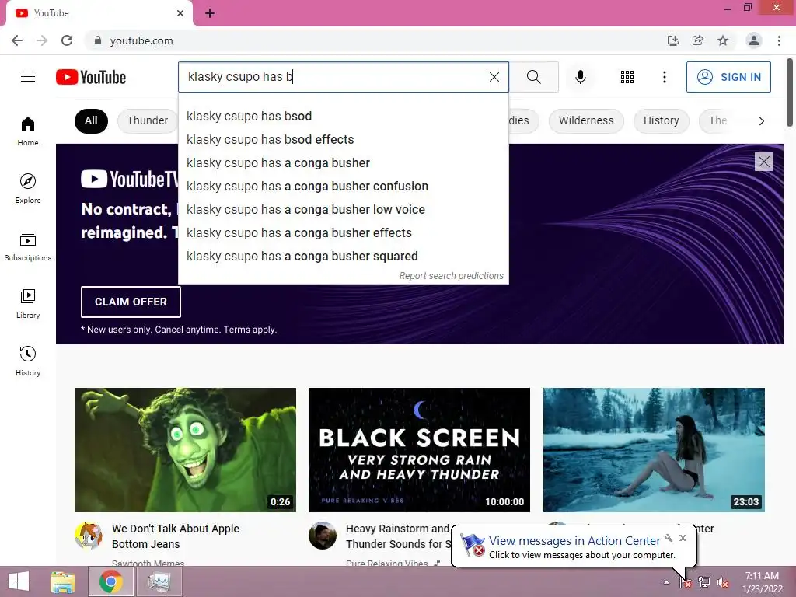
Task: Show hidden tray icons arrow
Action: pos(666,582)
